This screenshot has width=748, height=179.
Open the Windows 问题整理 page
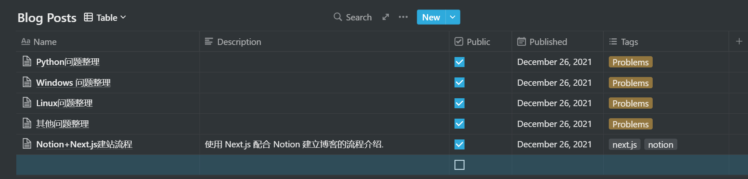click(x=73, y=82)
